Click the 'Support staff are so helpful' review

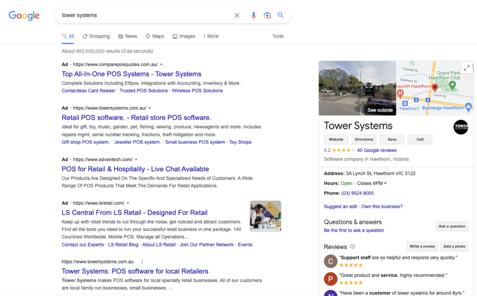(398, 258)
